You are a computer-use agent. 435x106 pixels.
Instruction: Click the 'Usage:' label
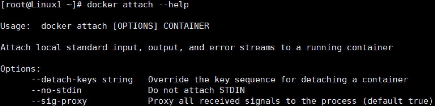(15, 26)
